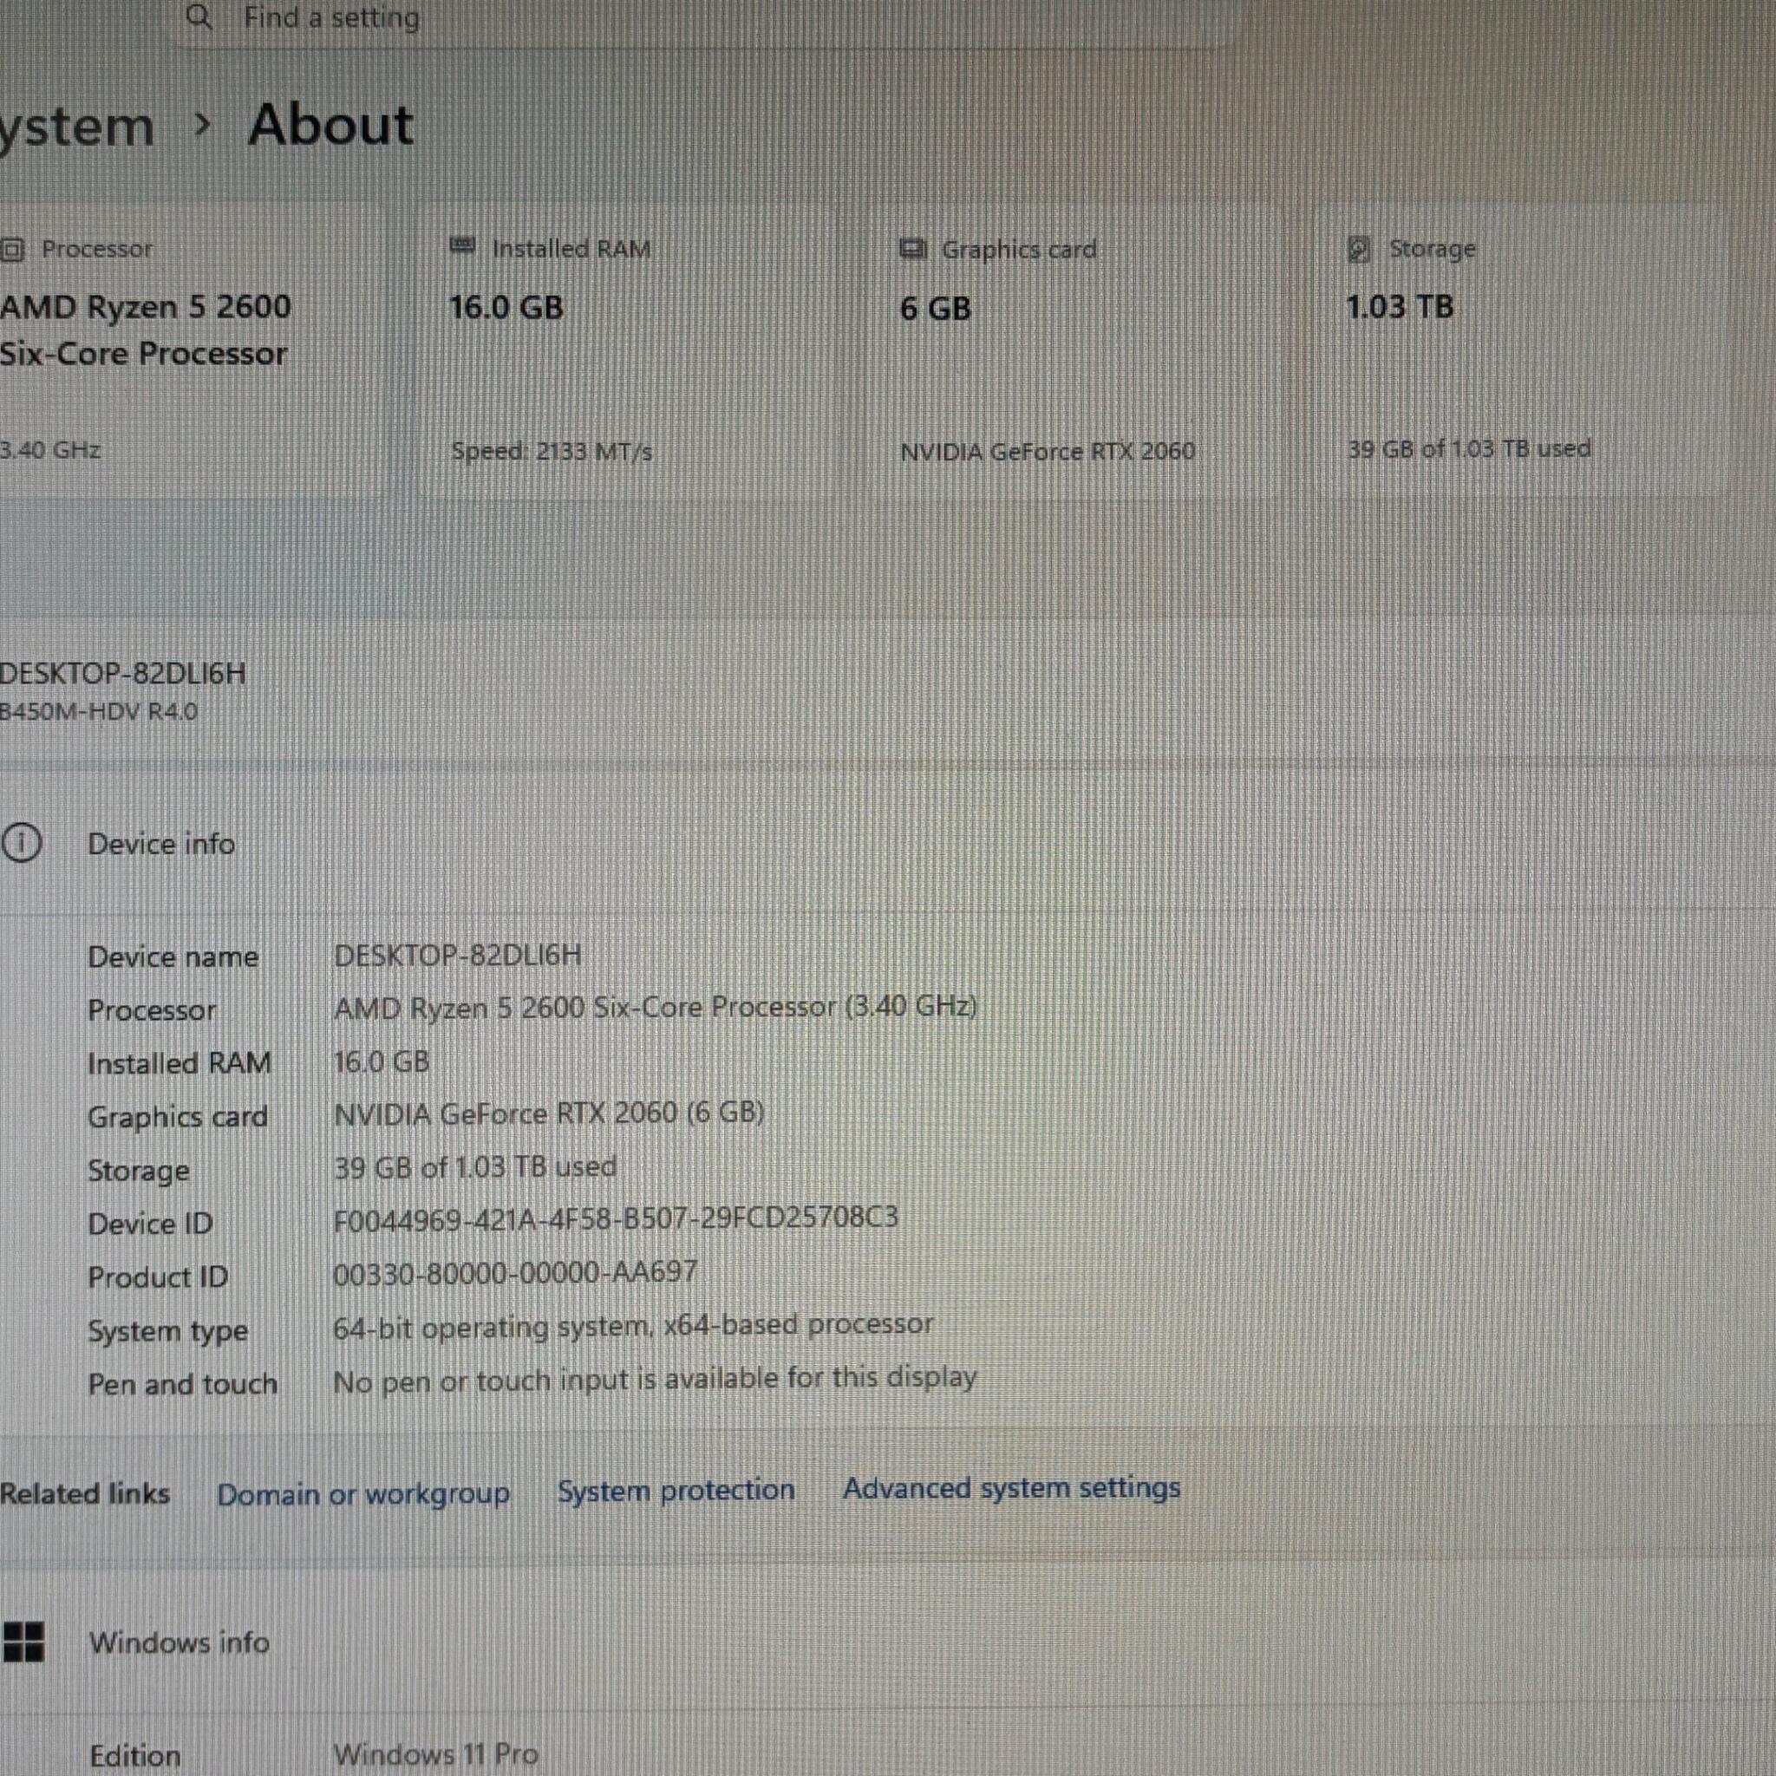Screen dimensions: 1776x1776
Task: Open Advanced system settings link
Action: point(1011,1488)
